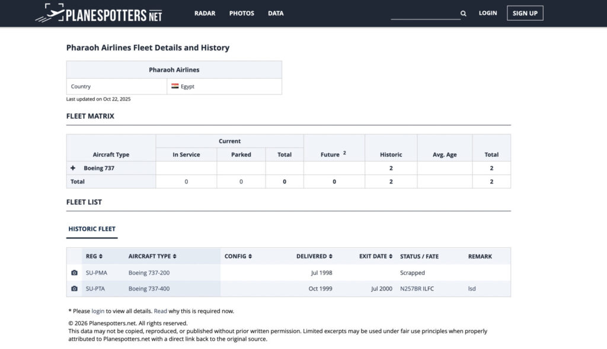Viewport: 607px width, 349px height.
Task: Click the 'Last updated on Oct 22, 2025' text
Action: tap(98, 99)
